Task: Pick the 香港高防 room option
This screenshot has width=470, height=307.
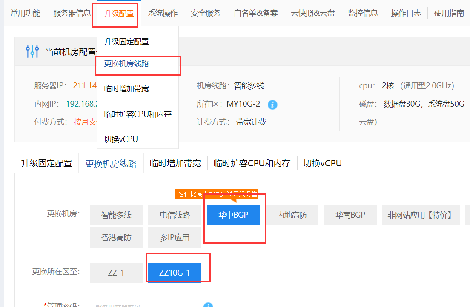Action: click(x=116, y=237)
